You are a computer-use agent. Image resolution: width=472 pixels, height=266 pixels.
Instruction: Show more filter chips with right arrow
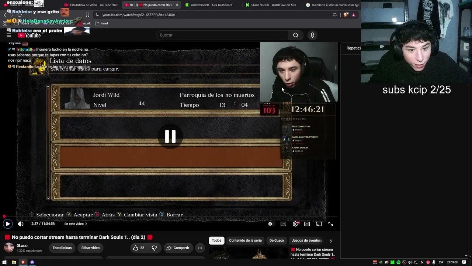[x=330, y=241]
